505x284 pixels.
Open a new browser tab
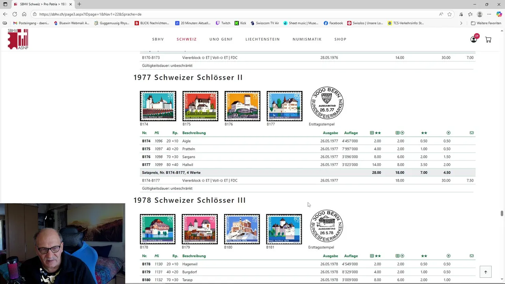[x=79, y=4]
